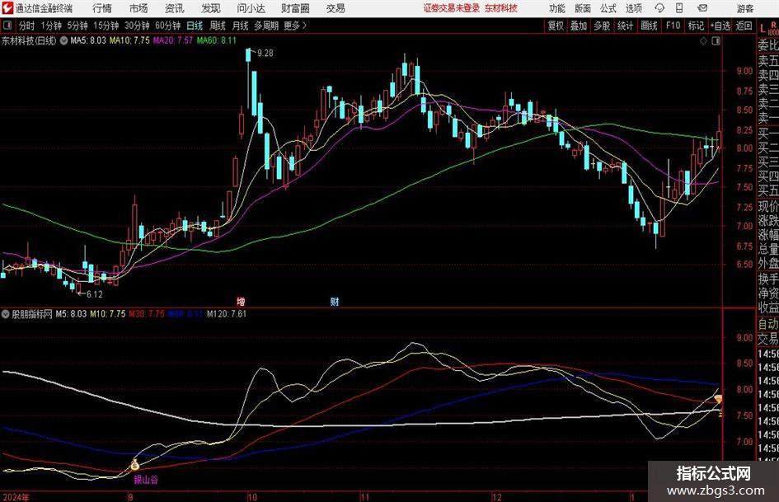Open main chart indicator settings dropdown next to 东材科技(日线)

[x=63, y=40]
